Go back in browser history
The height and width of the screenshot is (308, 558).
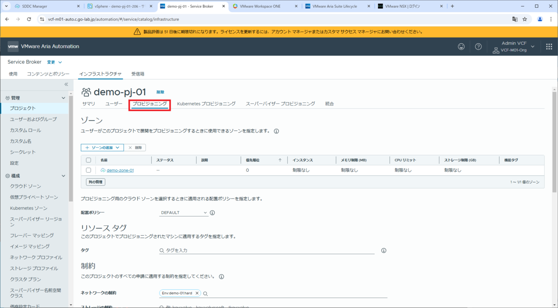(7, 19)
